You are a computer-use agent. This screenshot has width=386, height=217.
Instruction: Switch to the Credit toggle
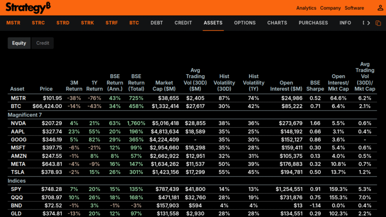click(43, 43)
